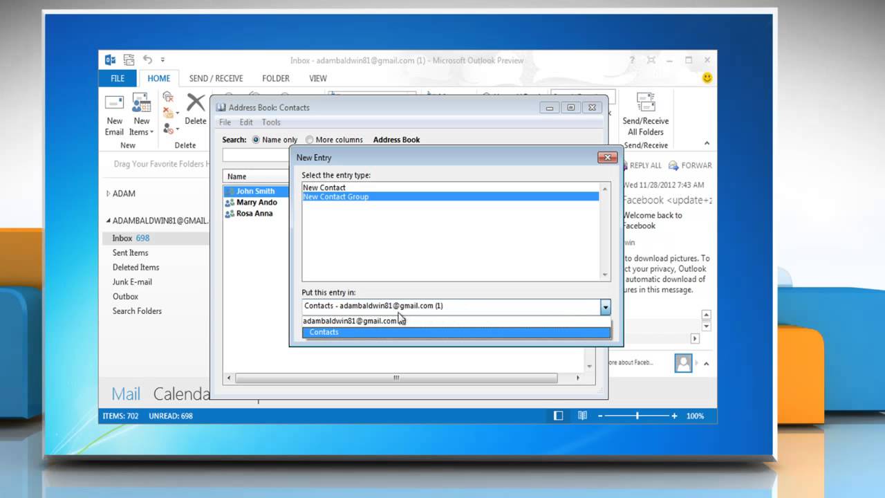
Task: Open the New Items ribbon menu
Action: click(142, 114)
